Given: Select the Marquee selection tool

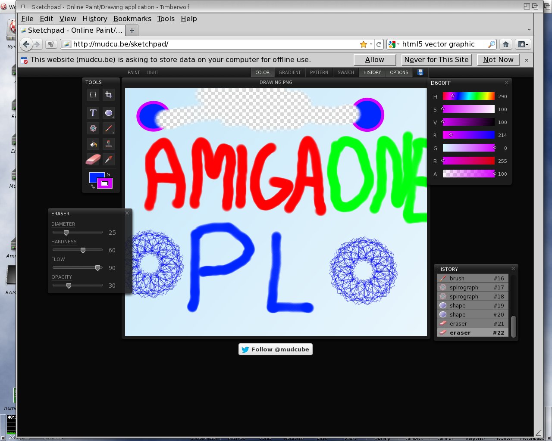Looking at the screenshot, I should point(93,95).
